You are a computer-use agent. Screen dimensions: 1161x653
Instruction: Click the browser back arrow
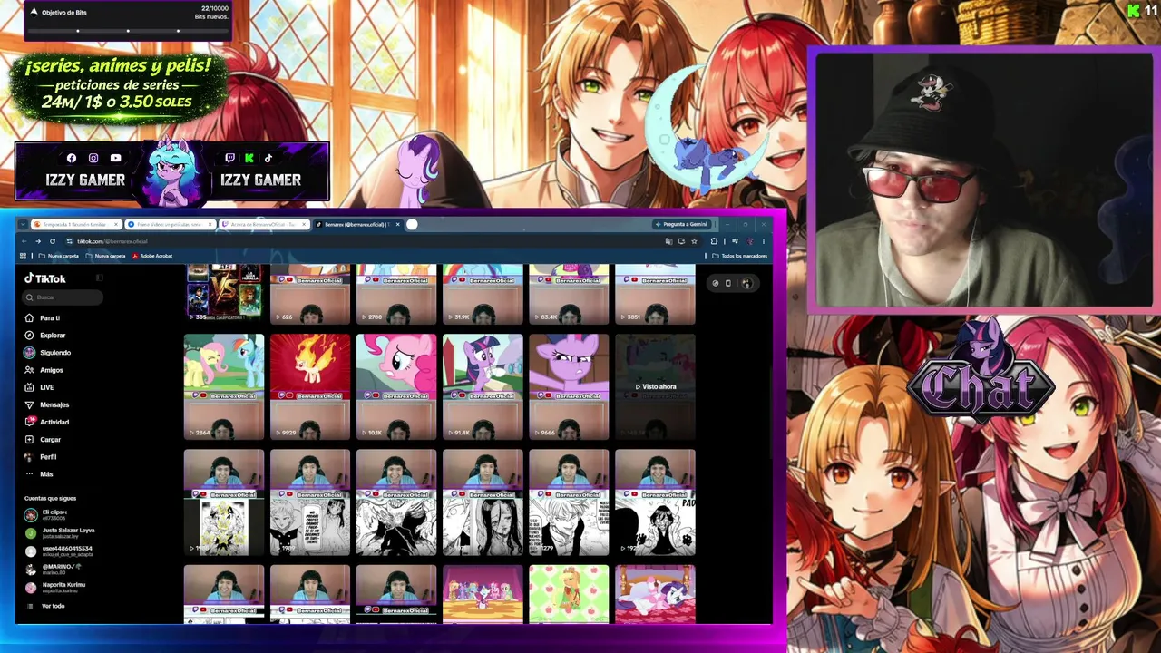click(23, 241)
